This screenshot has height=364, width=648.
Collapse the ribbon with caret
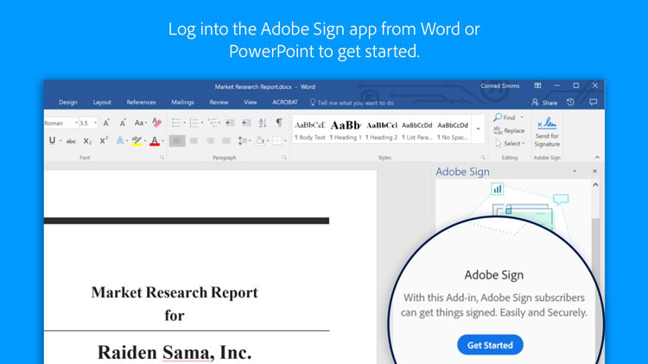point(597,157)
